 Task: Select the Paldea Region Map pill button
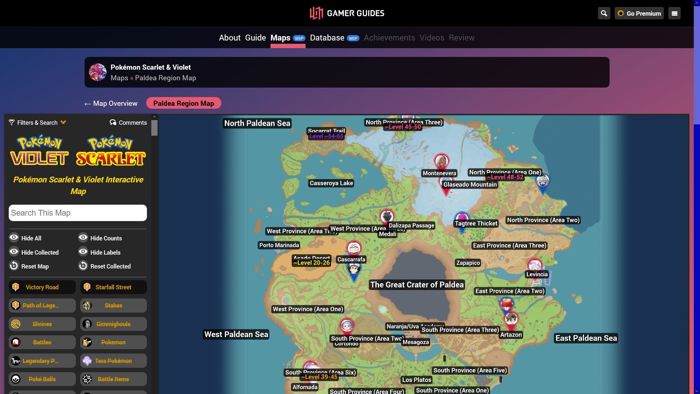183,103
